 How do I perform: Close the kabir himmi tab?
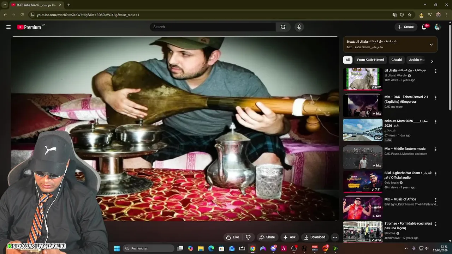pos(60,5)
